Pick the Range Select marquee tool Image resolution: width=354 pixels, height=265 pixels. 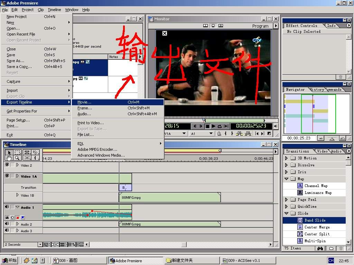[x=18, y=152]
